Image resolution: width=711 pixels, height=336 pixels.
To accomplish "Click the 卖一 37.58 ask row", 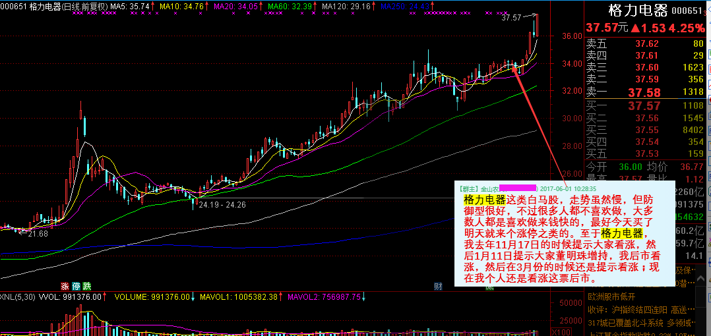I will [645, 93].
